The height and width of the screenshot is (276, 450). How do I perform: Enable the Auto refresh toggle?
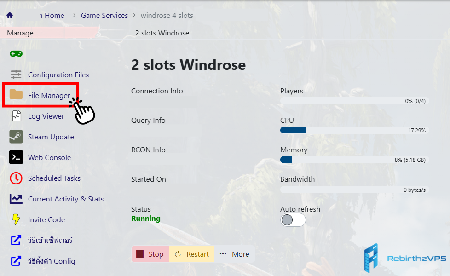(293, 220)
